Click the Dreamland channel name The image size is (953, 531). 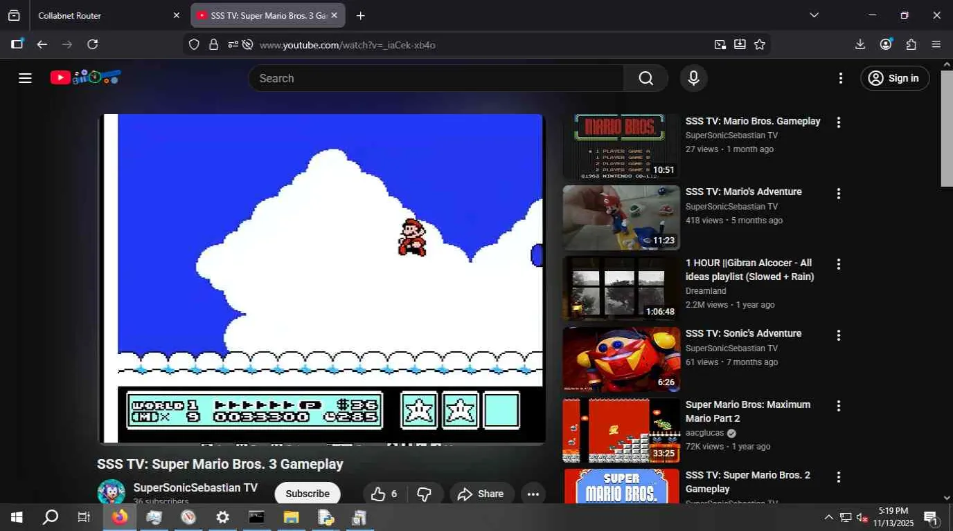point(706,291)
